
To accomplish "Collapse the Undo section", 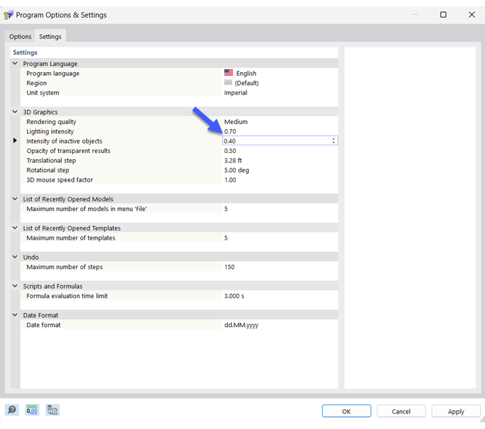I will (15, 257).
